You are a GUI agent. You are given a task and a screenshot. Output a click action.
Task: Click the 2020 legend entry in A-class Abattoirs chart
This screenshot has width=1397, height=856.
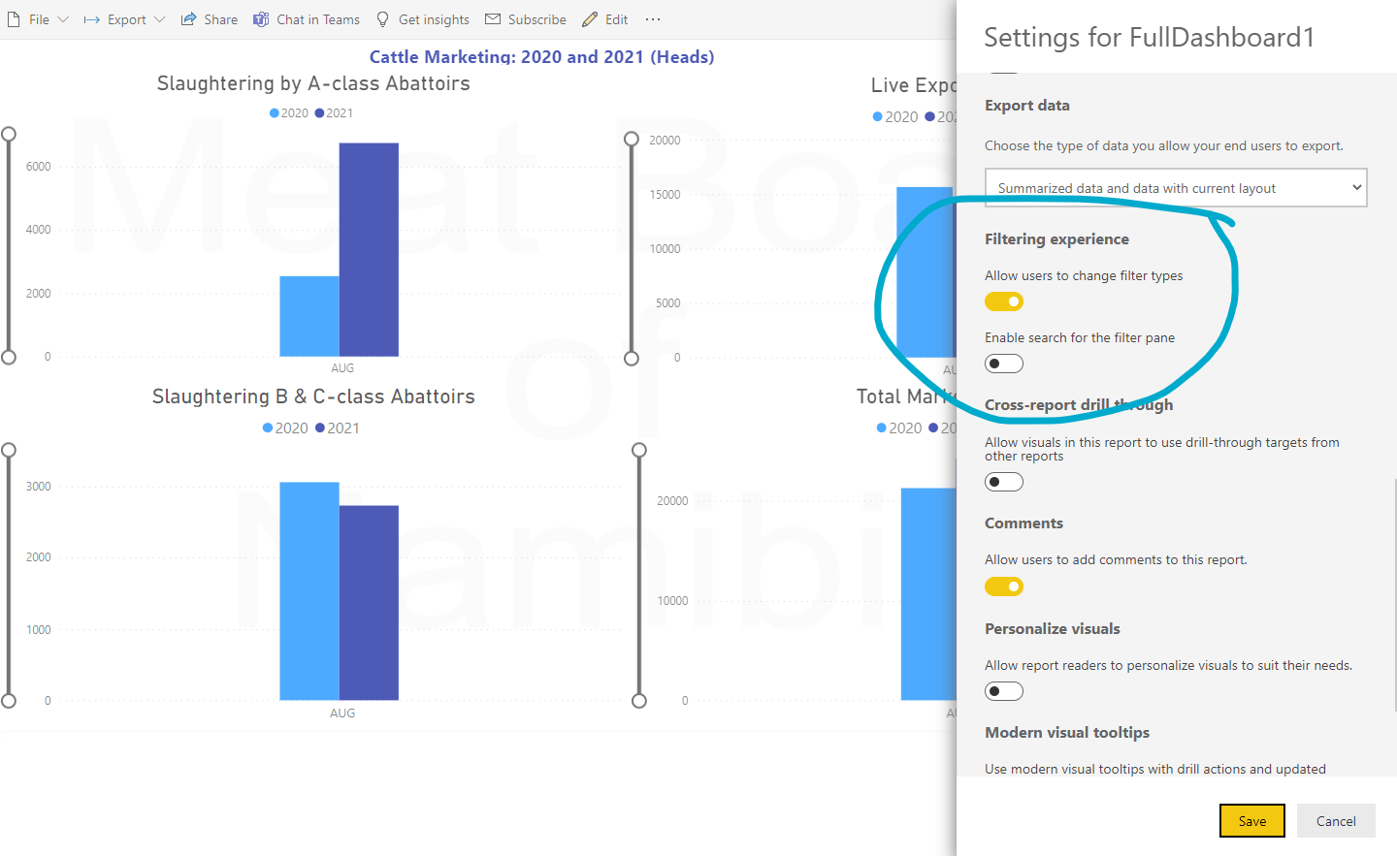pos(289,113)
